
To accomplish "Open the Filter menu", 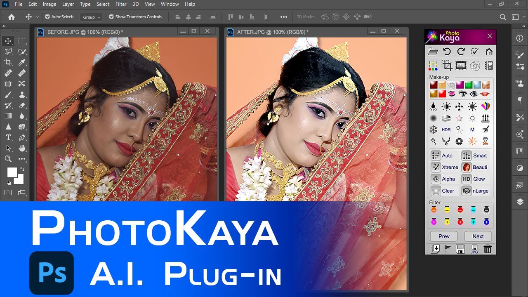I will tap(121, 4).
